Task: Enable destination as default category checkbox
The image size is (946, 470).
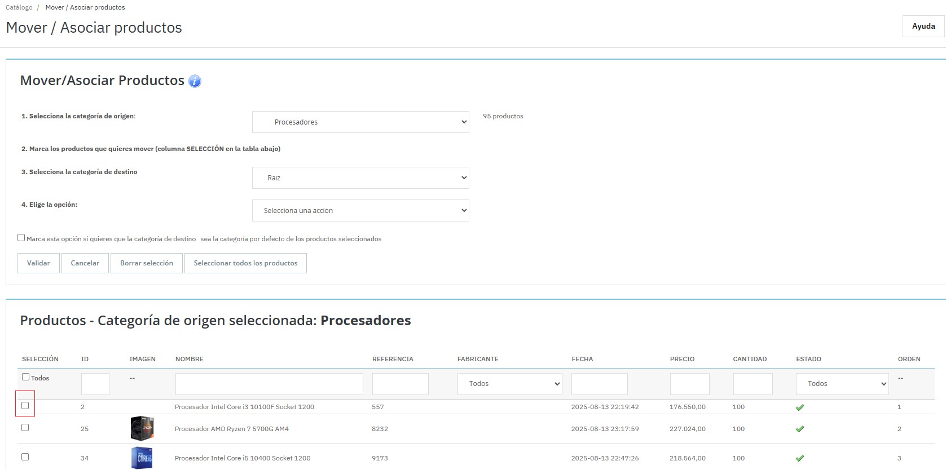Action: click(x=21, y=238)
